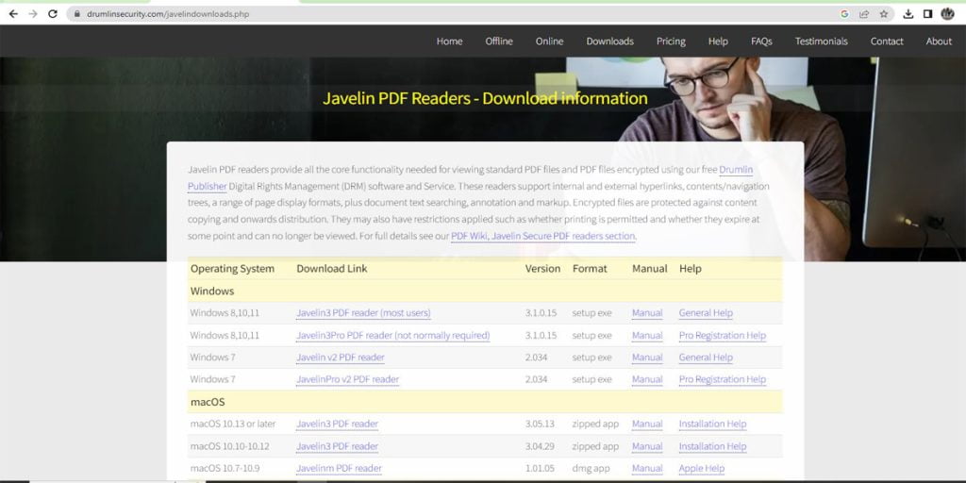Open the Pricing menu item
The height and width of the screenshot is (483, 966).
pos(671,42)
